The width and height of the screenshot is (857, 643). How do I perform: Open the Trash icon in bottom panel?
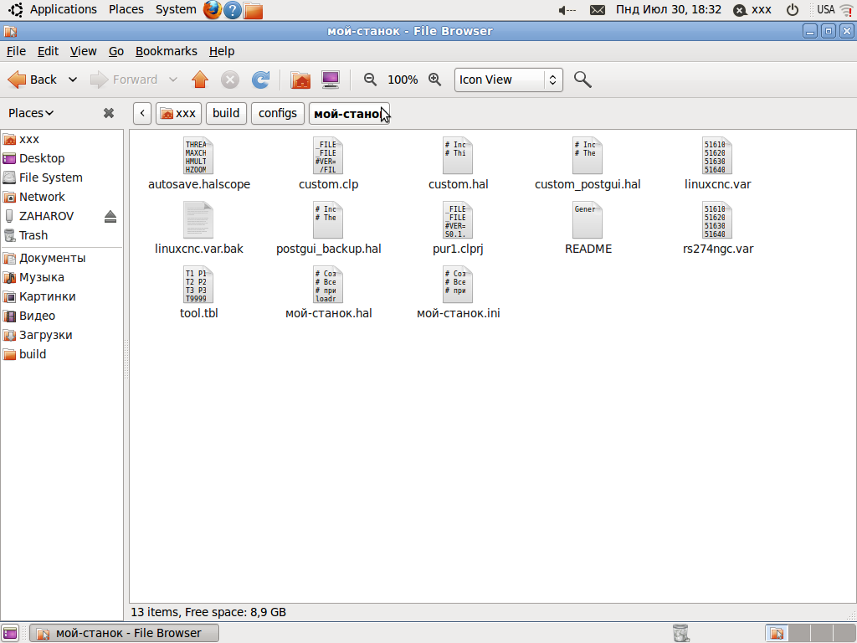pyautogui.click(x=681, y=633)
